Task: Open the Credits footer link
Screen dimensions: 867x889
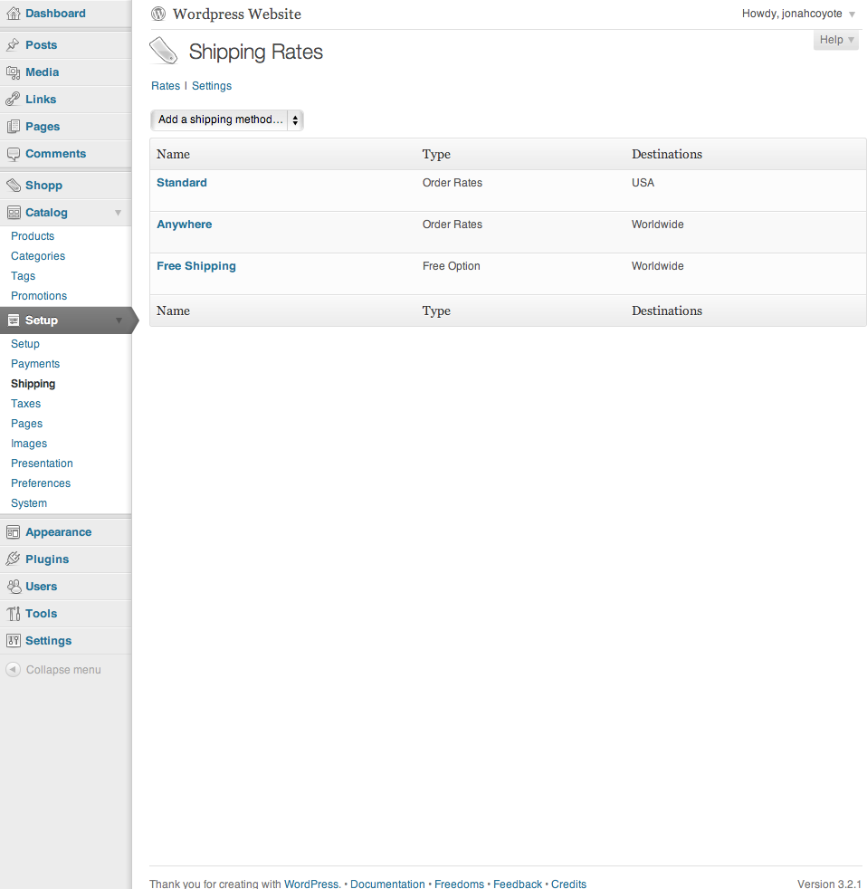Action: 568,884
